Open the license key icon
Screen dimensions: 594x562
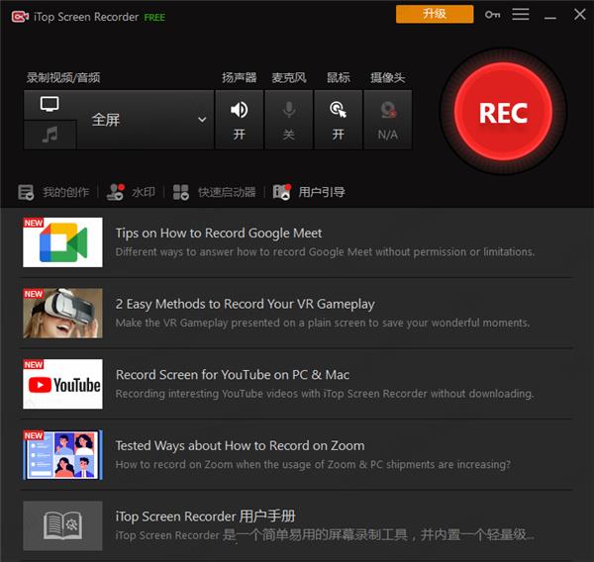(x=492, y=15)
